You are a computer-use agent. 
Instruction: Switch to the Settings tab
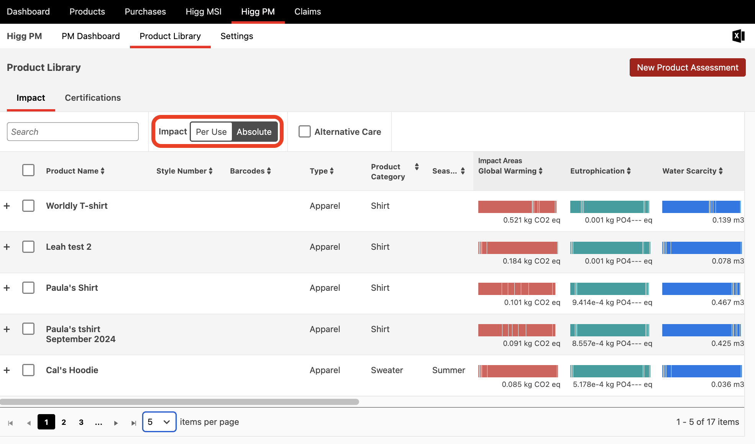point(237,36)
